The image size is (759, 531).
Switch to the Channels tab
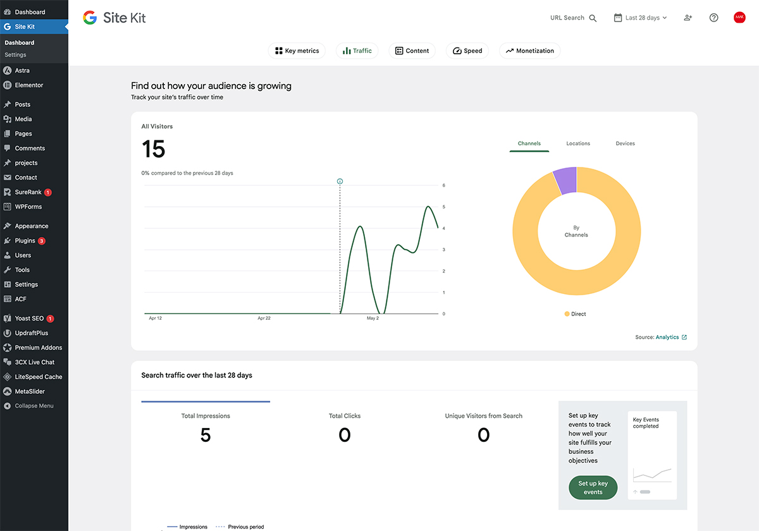pos(529,143)
